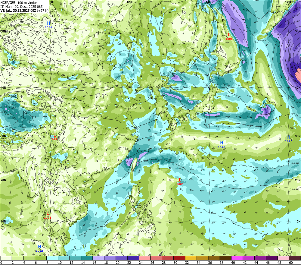The image size is (301, 265).
Task: Click the deep indigo 22–24 legend swatch
Action: point(133,258)
